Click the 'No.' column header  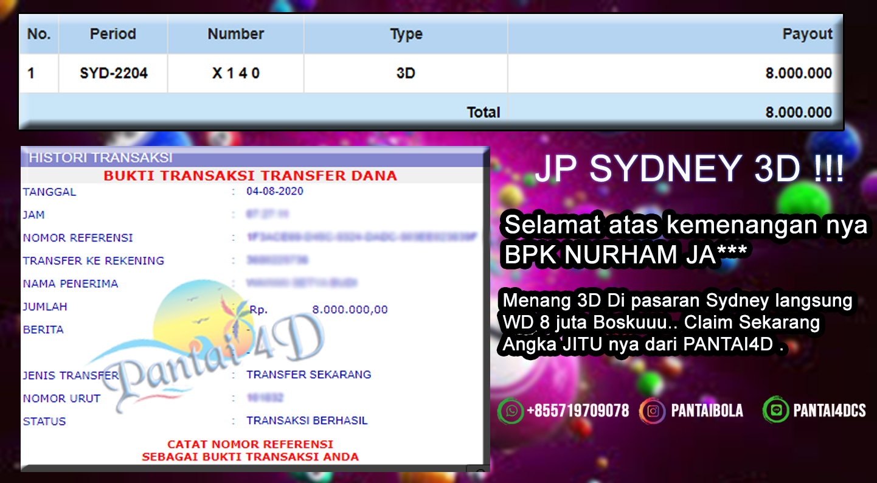pyautogui.click(x=39, y=34)
